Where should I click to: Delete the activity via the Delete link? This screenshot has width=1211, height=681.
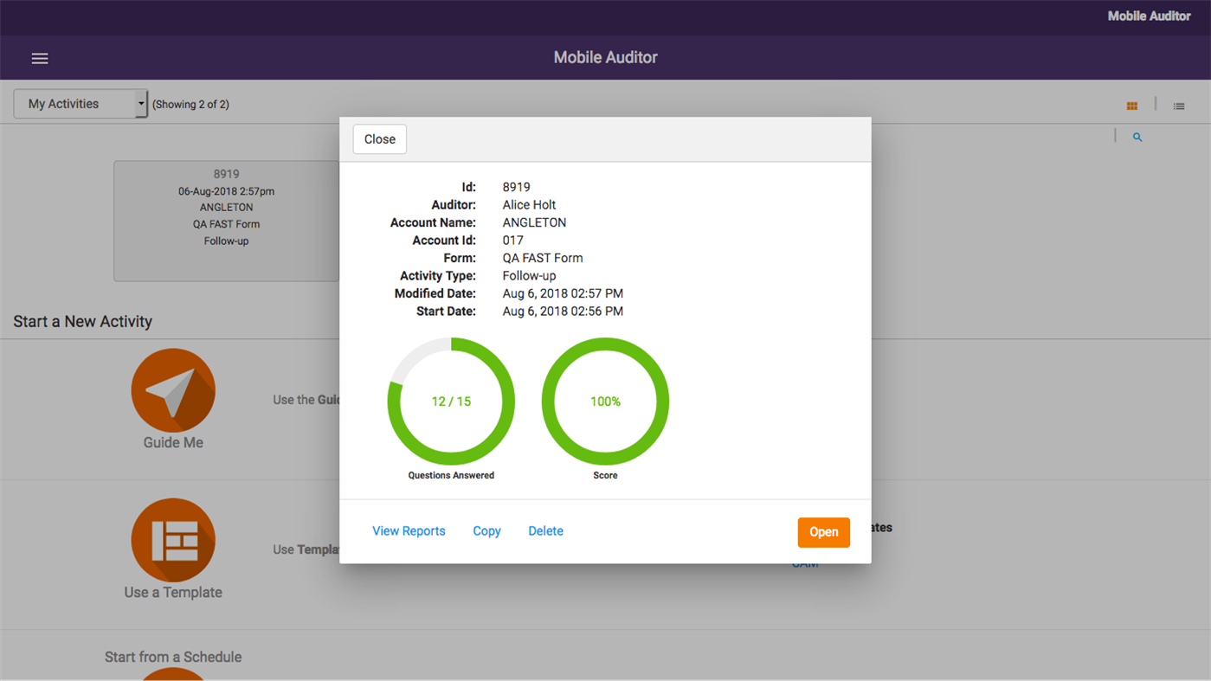(545, 530)
